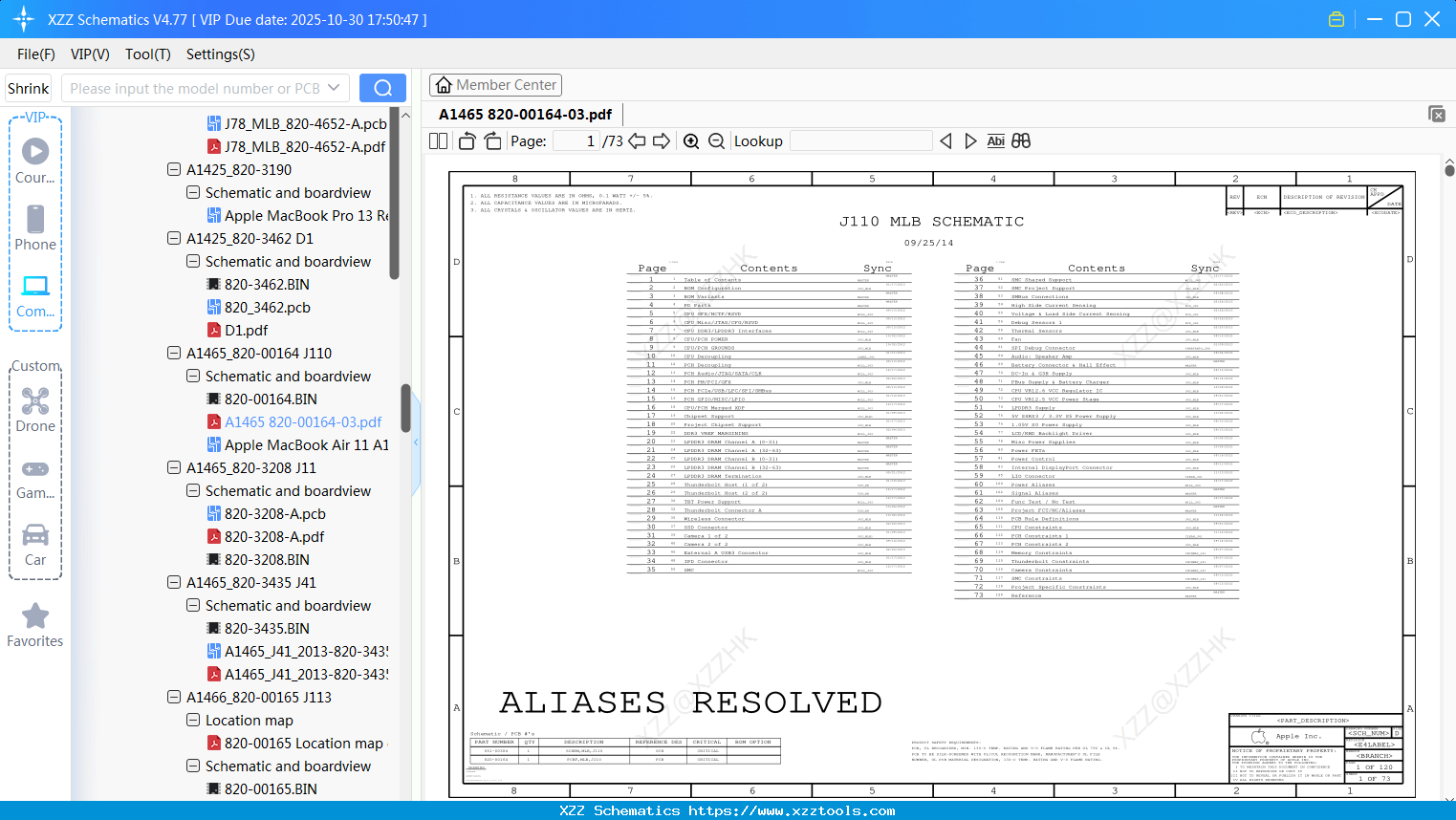
Task: Collapse the A1465_820-3435 J41 node
Action: (174, 582)
